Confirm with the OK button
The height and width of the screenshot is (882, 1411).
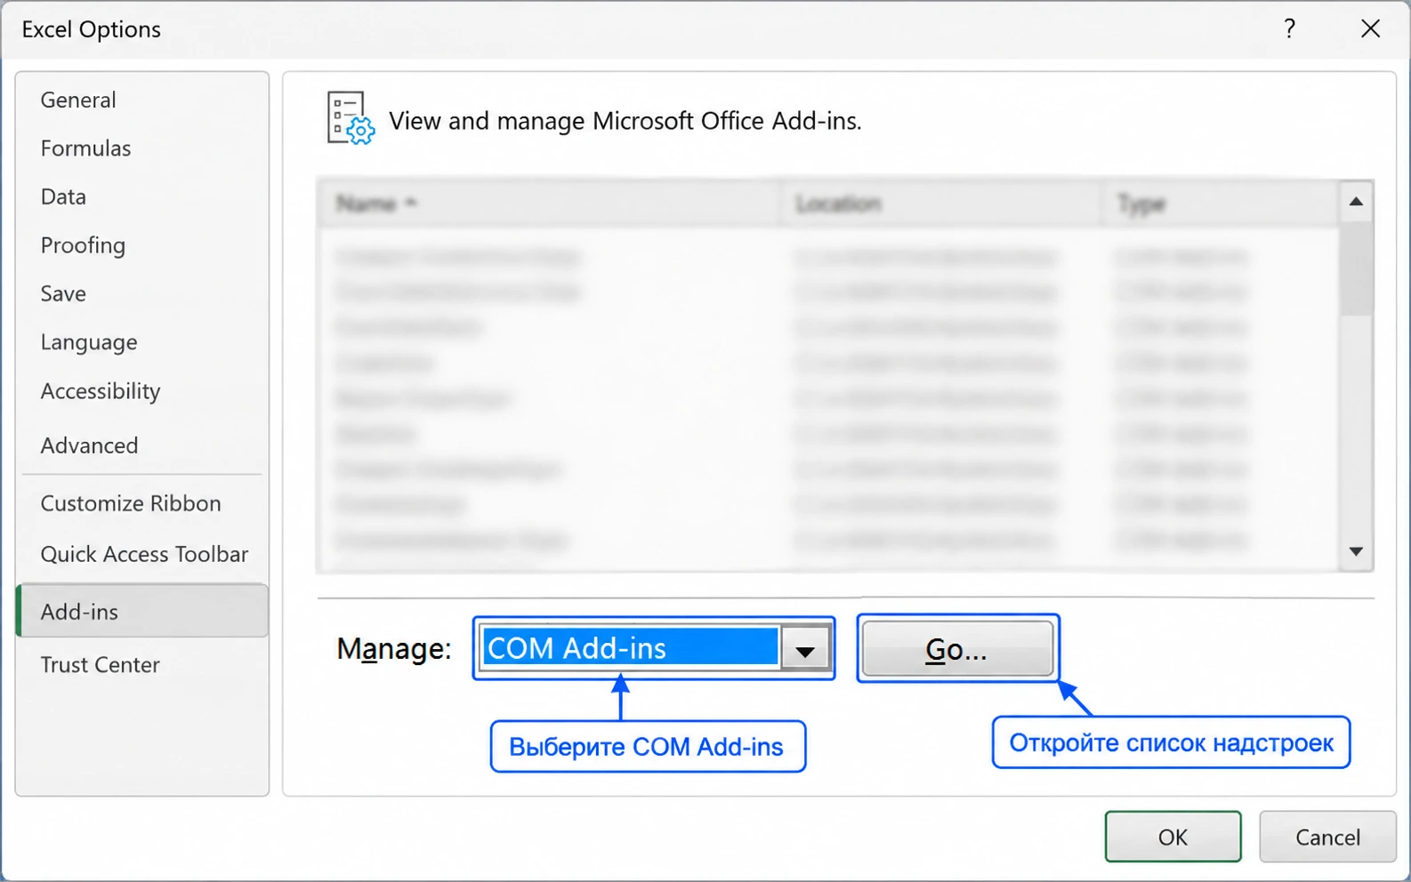point(1173,837)
